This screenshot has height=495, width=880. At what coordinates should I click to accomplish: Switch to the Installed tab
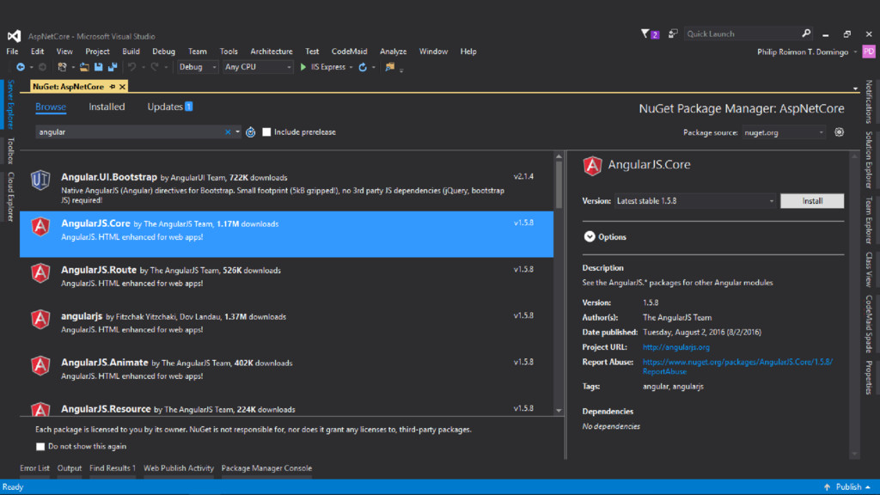click(107, 107)
